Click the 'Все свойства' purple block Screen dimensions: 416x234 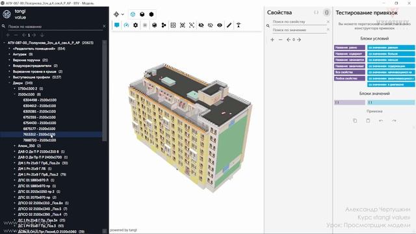tap(350, 72)
